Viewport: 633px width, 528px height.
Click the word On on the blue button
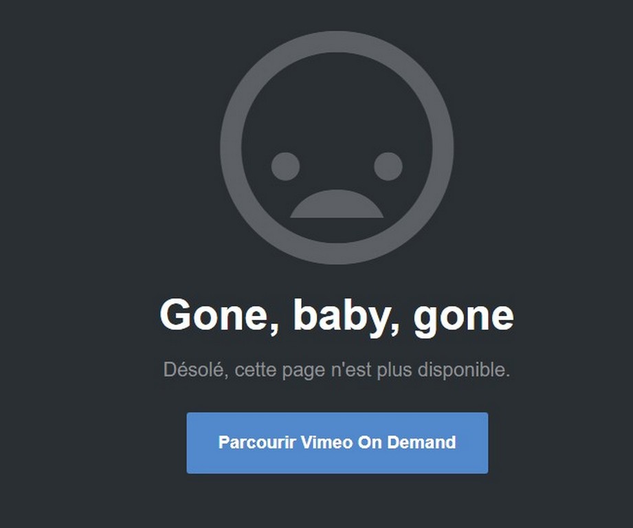click(x=370, y=443)
